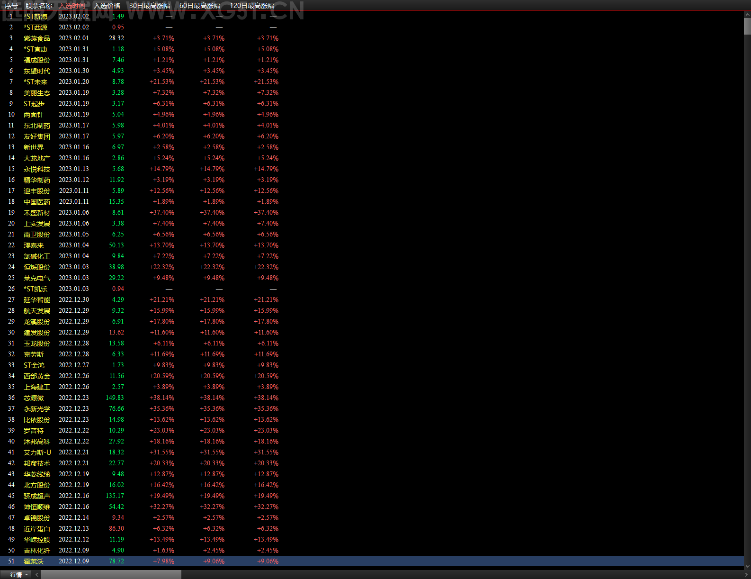
Task: Click the horizontal scrollbar thumb
Action: (x=111, y=574)
